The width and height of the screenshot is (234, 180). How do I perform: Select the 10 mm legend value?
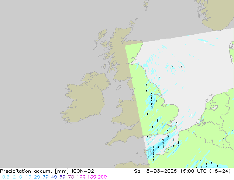(x=28, y=177)
